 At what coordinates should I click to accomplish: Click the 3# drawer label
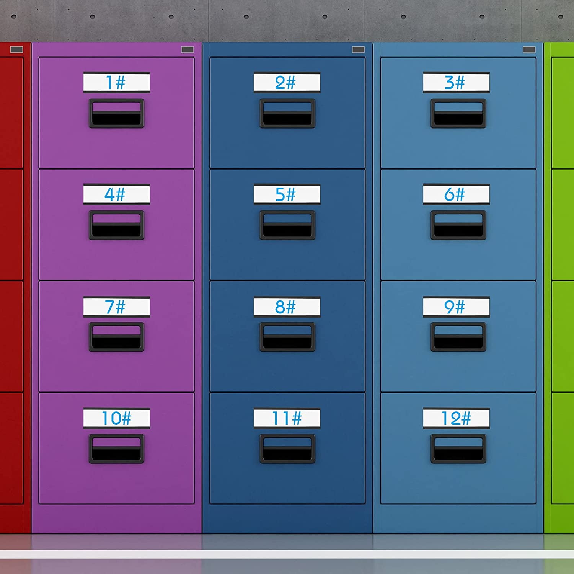coord(456,82)
